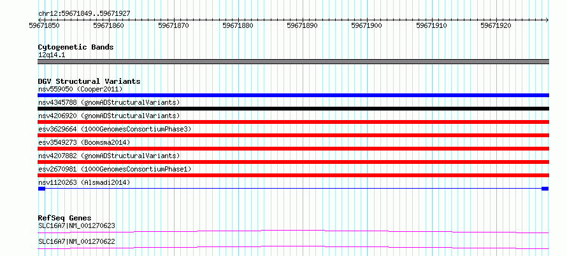
Task: Click the magenta line of SLC16A7|NM_001270623
Action: point(293,231)
